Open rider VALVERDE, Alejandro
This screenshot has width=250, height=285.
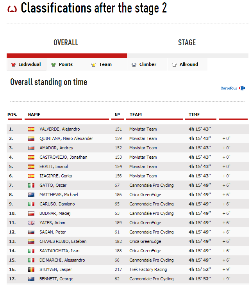(x=59, y=129)
